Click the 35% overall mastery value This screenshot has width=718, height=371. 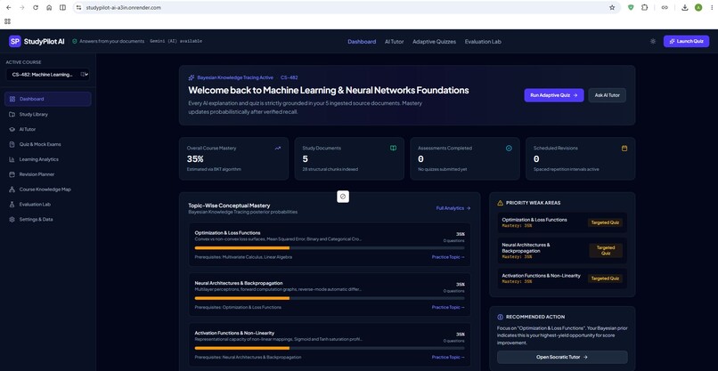coord(195,159)
